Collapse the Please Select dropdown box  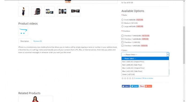coord(145,54)
